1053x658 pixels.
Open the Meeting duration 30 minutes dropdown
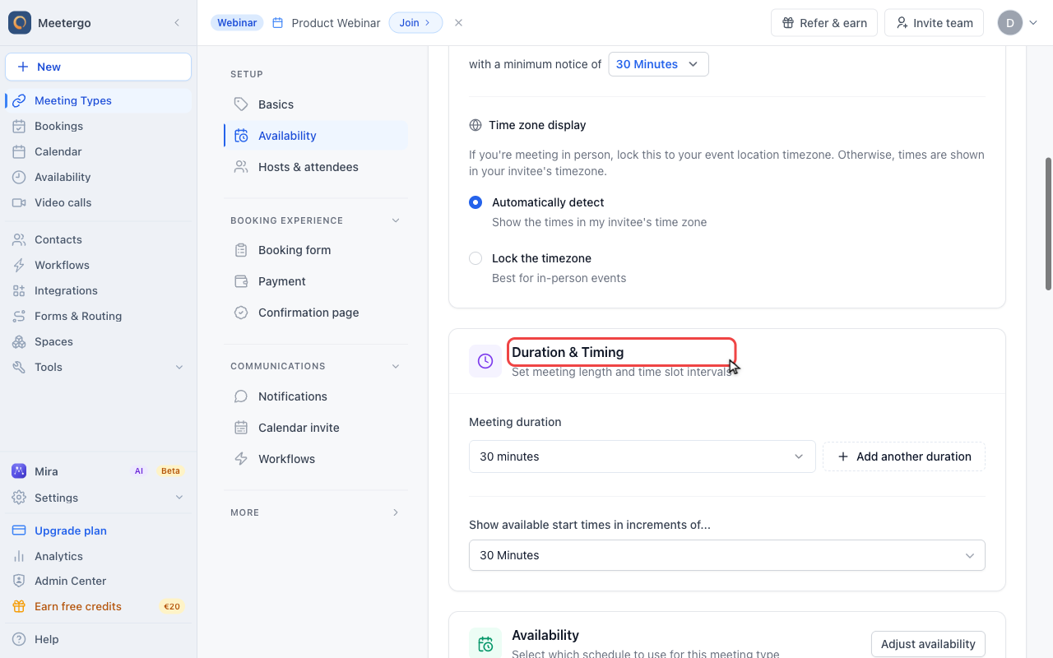(x=642, y=456)
